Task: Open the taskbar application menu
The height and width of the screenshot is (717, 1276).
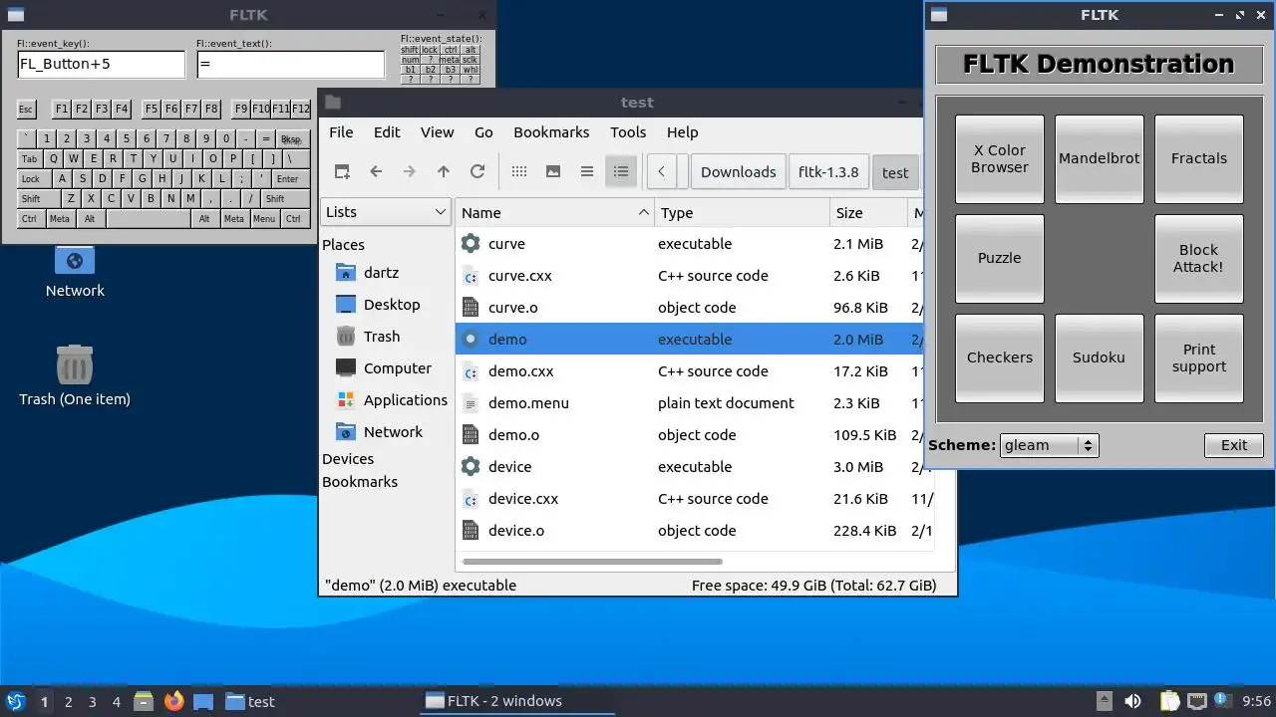Action: click(15, 701)
